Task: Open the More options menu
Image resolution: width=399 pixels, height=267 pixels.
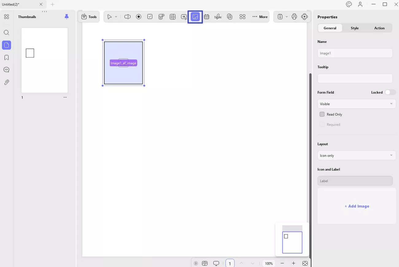Action: pos(260,17)
